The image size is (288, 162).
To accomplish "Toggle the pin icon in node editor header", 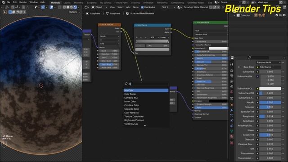I will 223,7.
